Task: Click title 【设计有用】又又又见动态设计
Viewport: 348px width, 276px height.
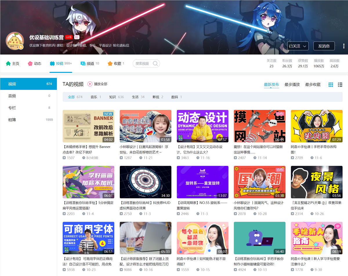Action: (x=200, y=149)
